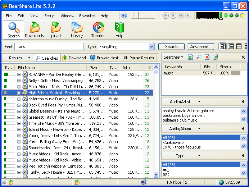Expand the Nelly - Grillz row

[19, 81]
